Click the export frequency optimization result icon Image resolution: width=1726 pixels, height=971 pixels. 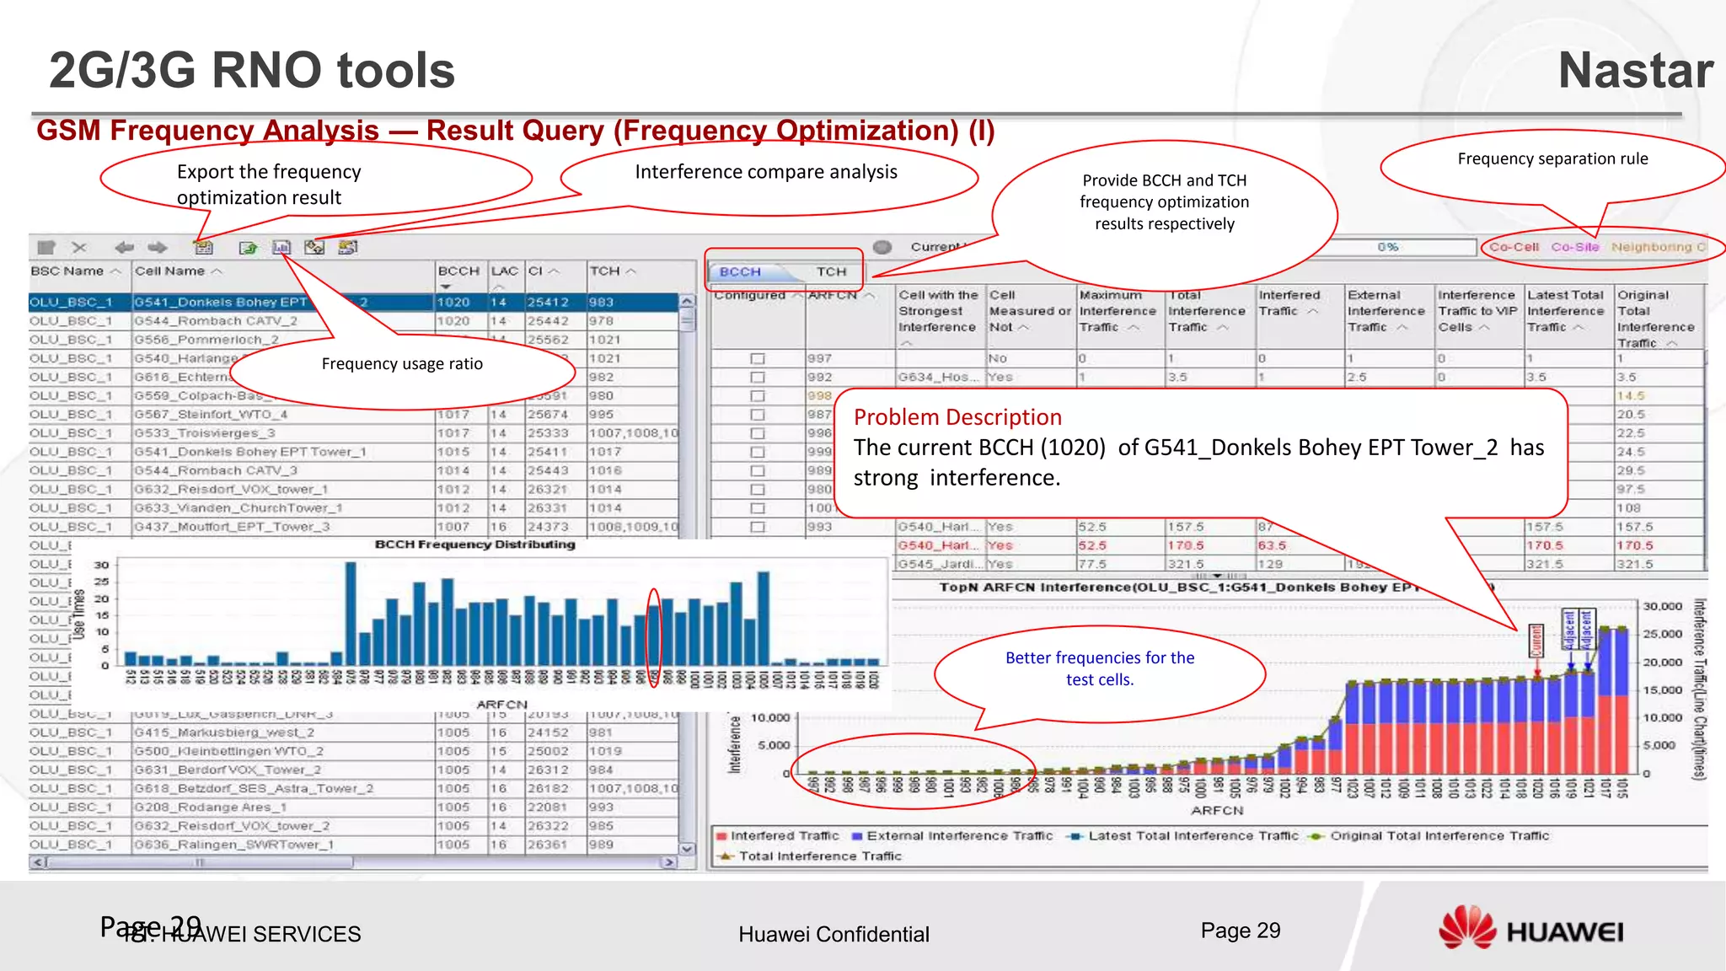203,247
